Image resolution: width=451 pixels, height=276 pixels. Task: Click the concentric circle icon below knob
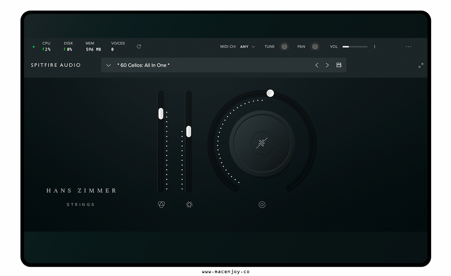tap(262, 205)
